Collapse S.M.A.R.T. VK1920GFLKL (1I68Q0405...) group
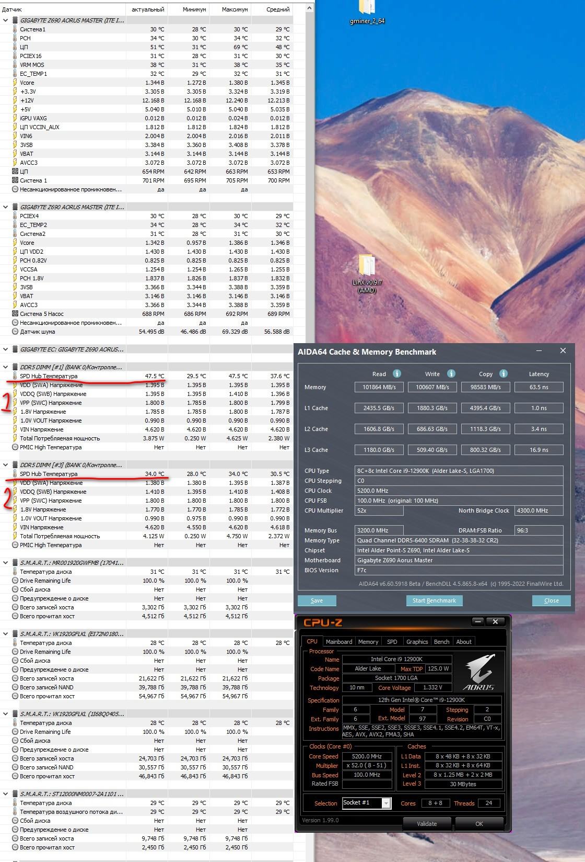Image resolution: width=585 pixels, height=862 pixels. 6,714
